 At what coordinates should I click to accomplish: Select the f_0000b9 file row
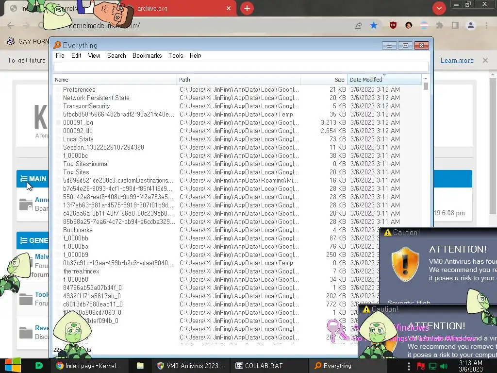(x=216, y=254)
